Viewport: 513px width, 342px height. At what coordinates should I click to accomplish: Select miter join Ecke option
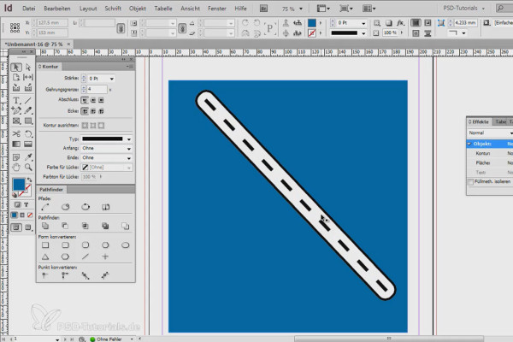tap(85, 111)
